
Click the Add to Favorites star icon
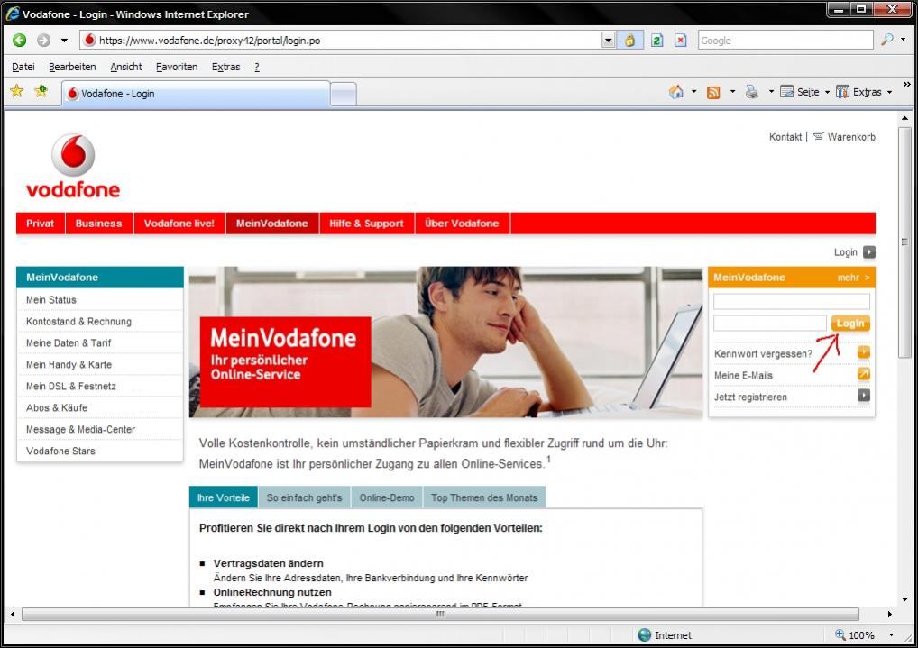click(41, 91)
